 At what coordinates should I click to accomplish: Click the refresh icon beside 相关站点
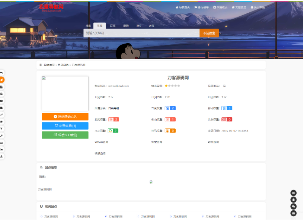click(x=41, y=206)
